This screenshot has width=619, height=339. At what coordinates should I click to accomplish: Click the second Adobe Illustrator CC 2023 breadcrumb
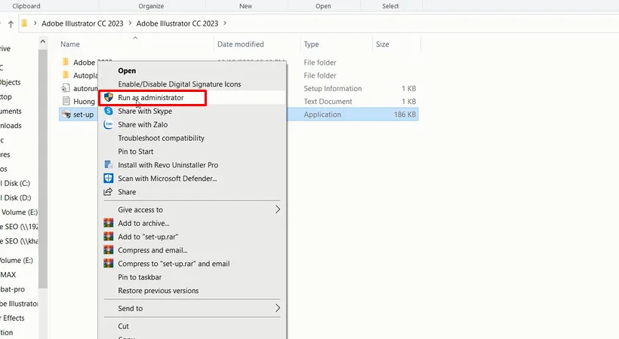coord(177,23)
